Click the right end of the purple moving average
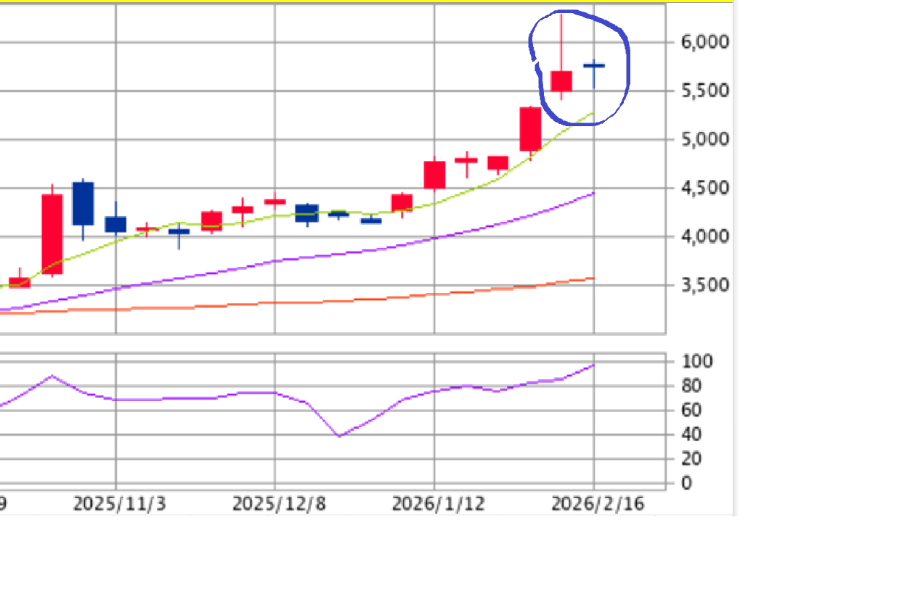Viewport: 915px width, 591px height. point(593,194)
